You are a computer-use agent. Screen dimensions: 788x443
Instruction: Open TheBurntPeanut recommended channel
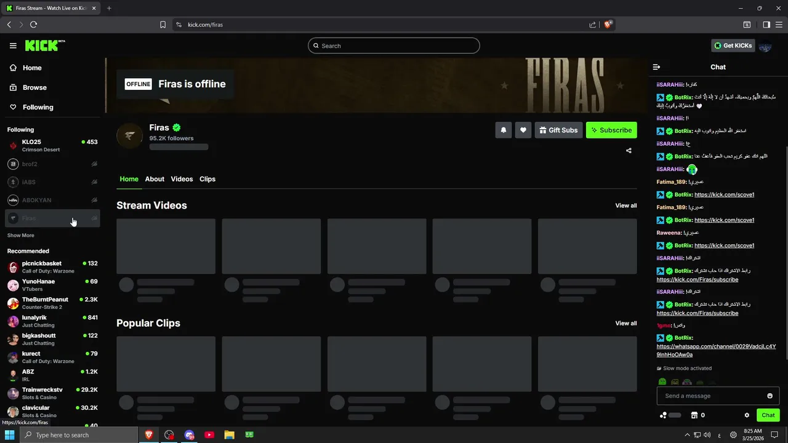coord(52,303)
